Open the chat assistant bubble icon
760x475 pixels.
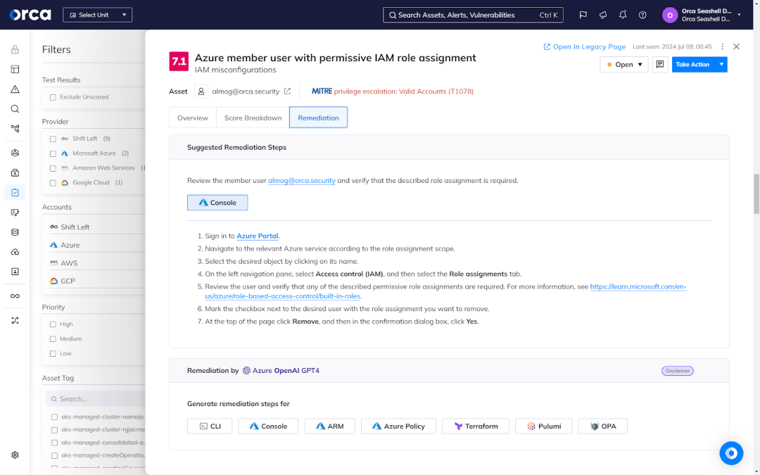tap(731, 453)
